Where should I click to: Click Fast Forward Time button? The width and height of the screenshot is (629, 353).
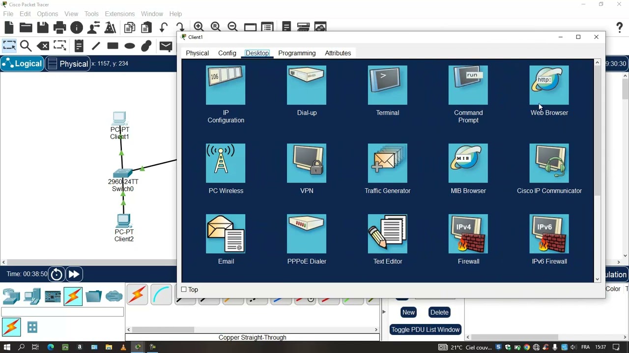pyautogui.click(x=74, y=275)
